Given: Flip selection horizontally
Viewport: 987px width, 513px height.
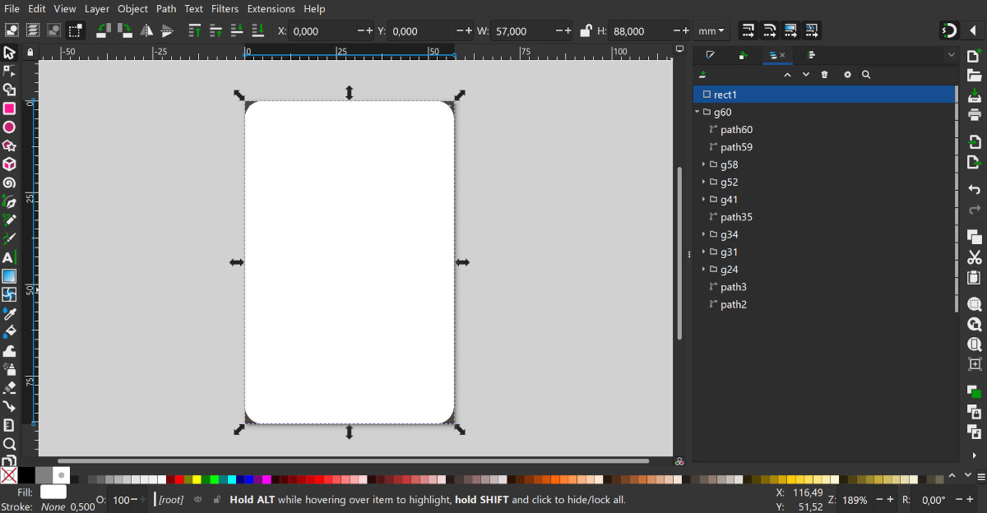Looking at the screenshot, I should [146, 31].
